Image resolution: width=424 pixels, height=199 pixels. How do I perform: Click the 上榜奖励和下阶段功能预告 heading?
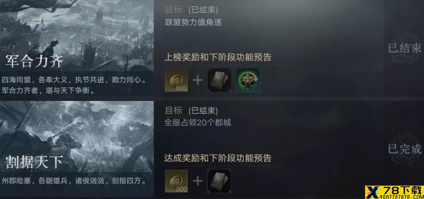217,57
